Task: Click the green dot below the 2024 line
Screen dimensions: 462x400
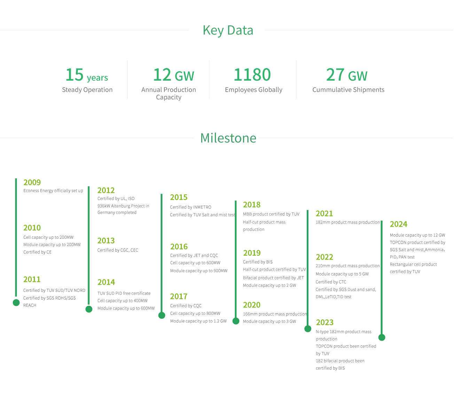Action: (382, 337)
